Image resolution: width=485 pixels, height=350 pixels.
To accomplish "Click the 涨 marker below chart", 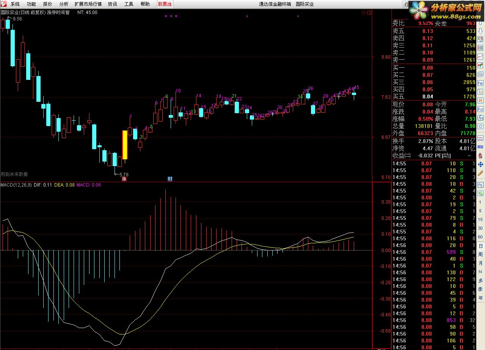I will point(124,179).
